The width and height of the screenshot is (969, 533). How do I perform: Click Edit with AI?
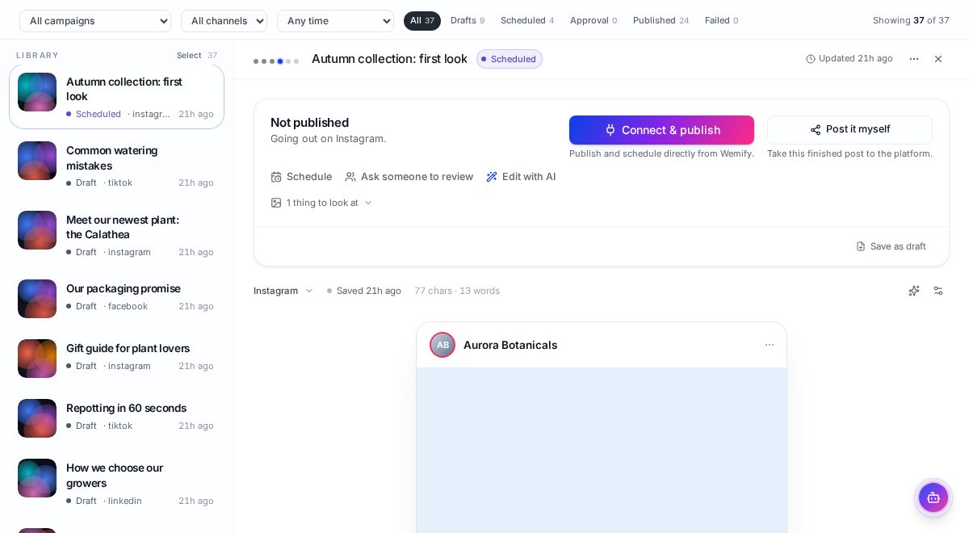coord(521,177)
